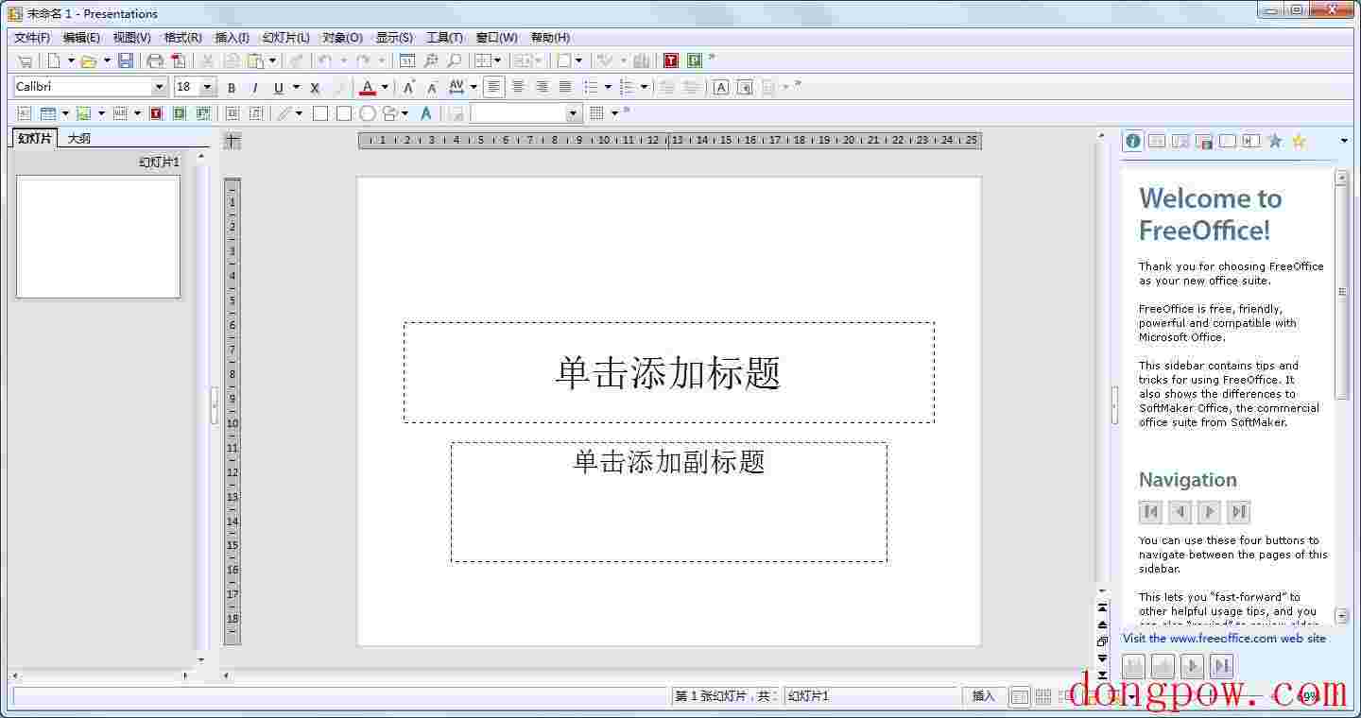
Task: Click the sidebar vertical scrollbar
Action: pyautogui.click(x=1342, y=397)
